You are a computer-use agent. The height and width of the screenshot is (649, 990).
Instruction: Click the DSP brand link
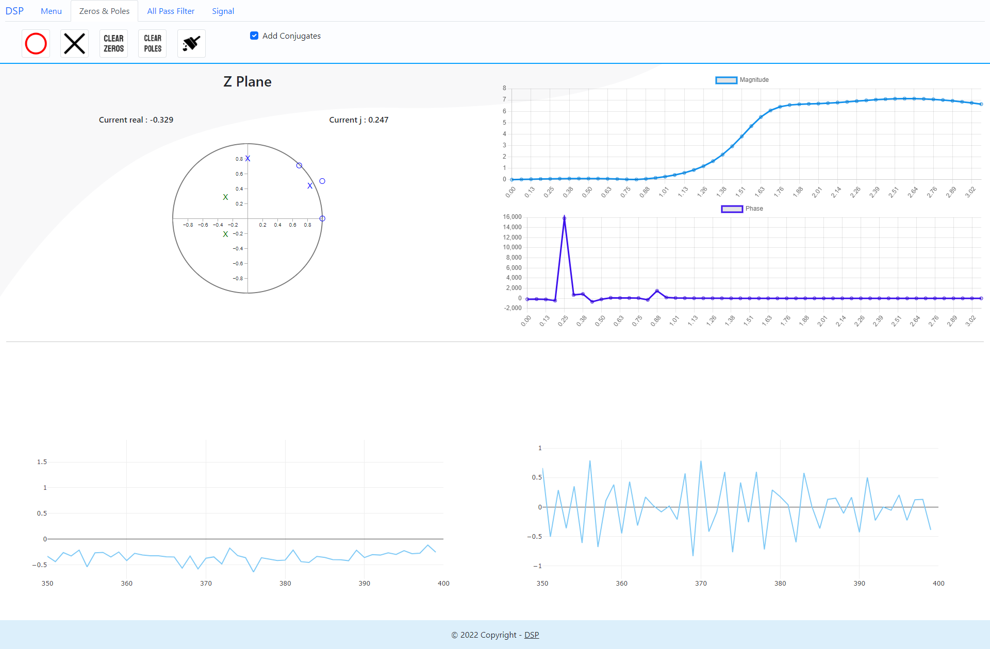click(14, 11)
